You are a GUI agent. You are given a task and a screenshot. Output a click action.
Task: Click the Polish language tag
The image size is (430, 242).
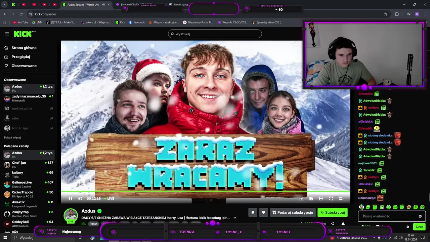93,224
